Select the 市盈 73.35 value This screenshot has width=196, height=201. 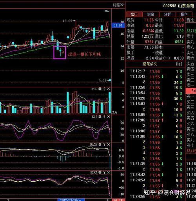(x=149, y=47)
